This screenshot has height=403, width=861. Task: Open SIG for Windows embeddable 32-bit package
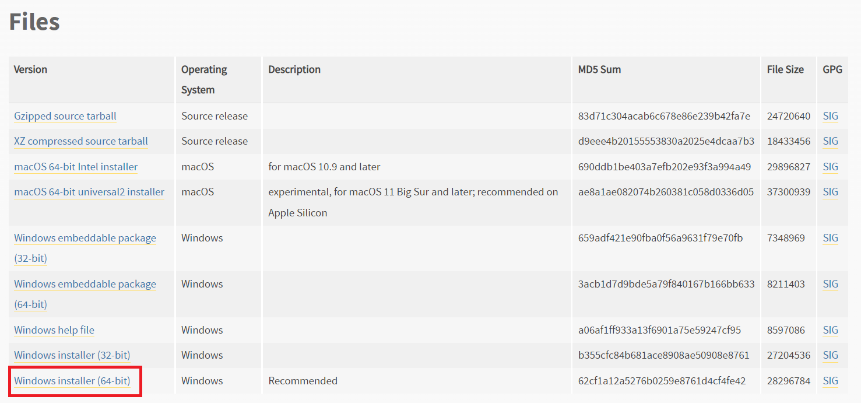830,238
